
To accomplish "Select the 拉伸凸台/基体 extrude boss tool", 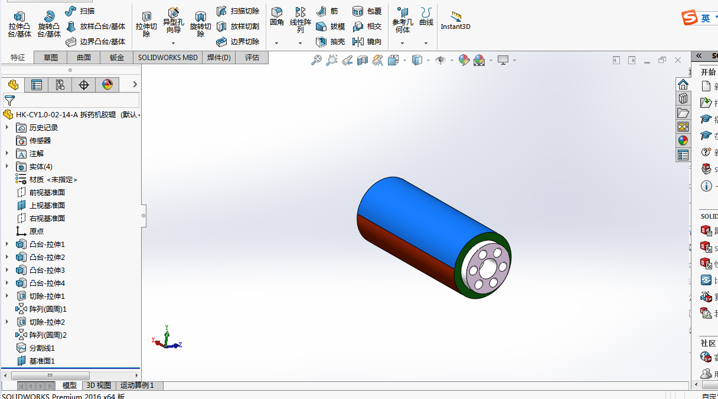I will coord(19,24).
